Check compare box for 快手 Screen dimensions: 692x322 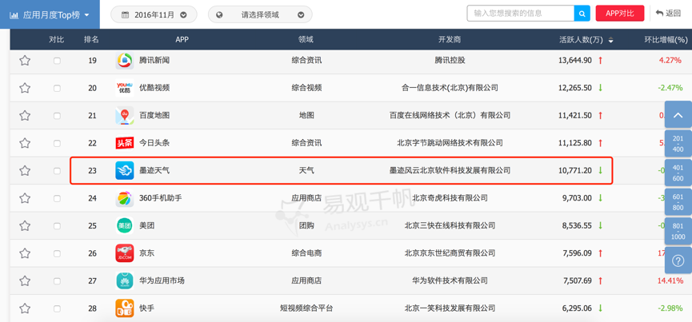(x=57, y=308)
